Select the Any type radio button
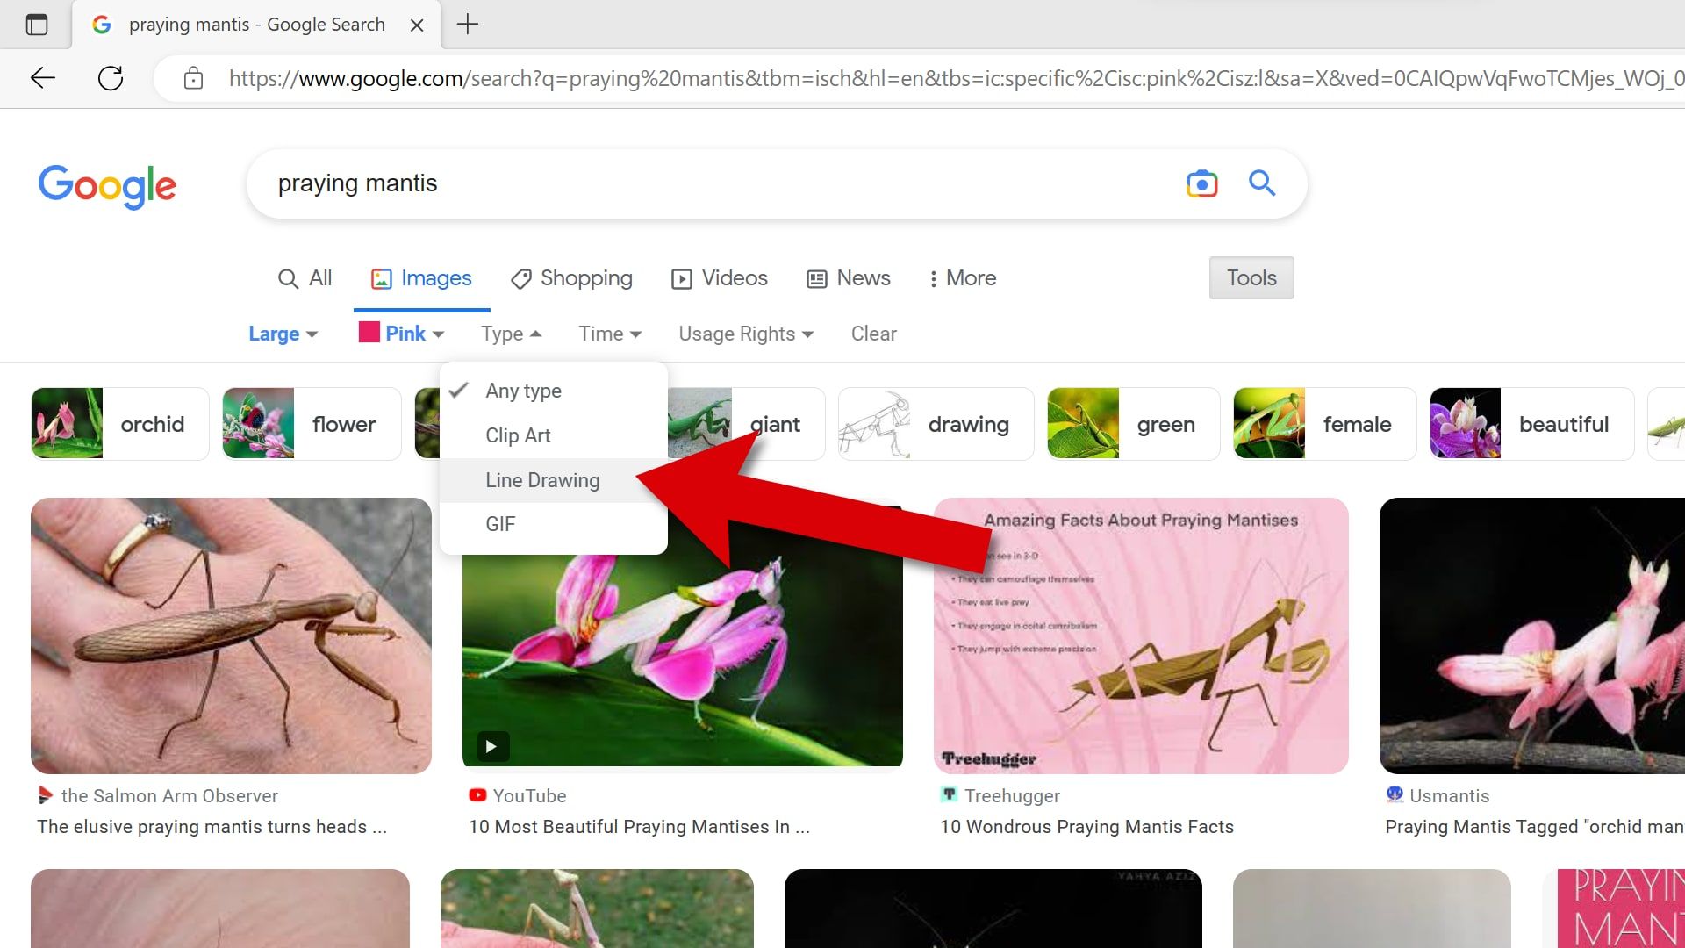Viewport: 1685px width, 948px height. (523, 390)
